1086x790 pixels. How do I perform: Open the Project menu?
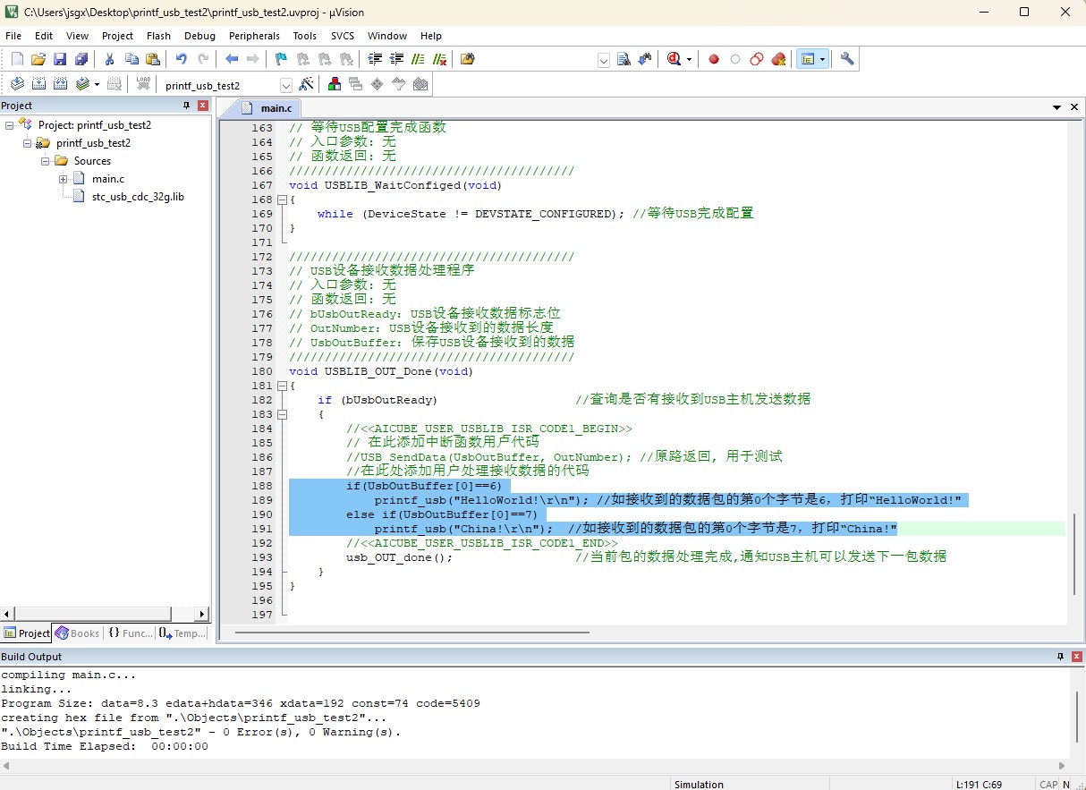point(117,36)
